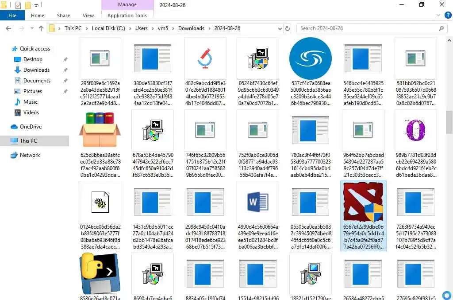Open the Help question mark icon

[448, 15]
